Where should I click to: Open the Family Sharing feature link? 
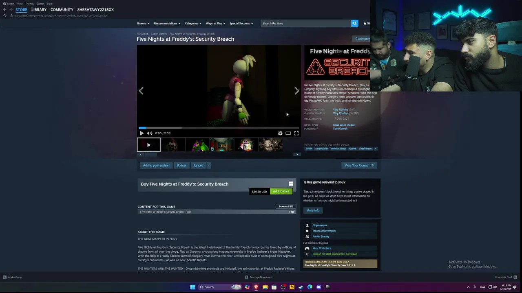coord(321,236)
